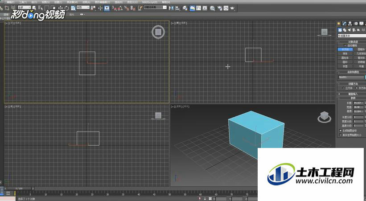Toggle Real-World Map Size checkbox
The height and width of the screenshot is (201, 366).
(x=340, y=135)
